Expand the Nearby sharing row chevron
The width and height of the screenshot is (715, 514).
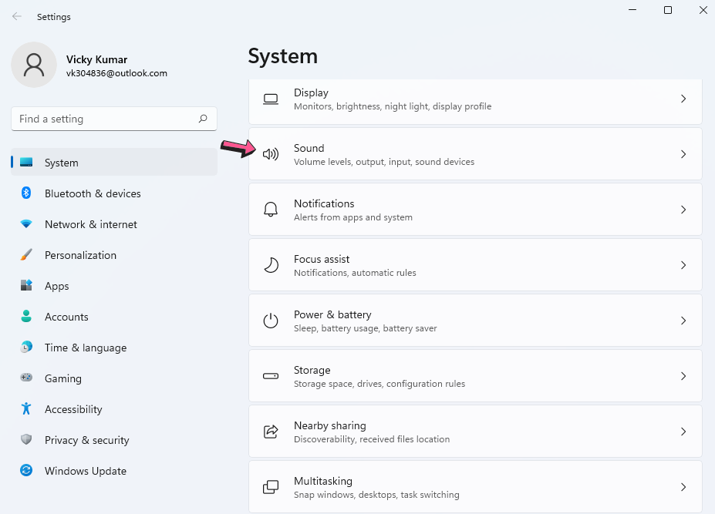(683, 432)
